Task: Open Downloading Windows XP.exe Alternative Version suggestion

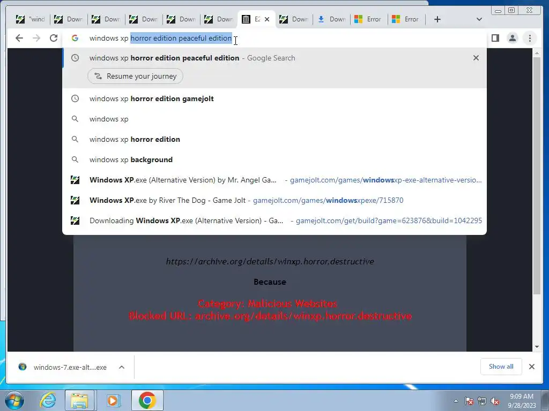Action: point(274,220)
